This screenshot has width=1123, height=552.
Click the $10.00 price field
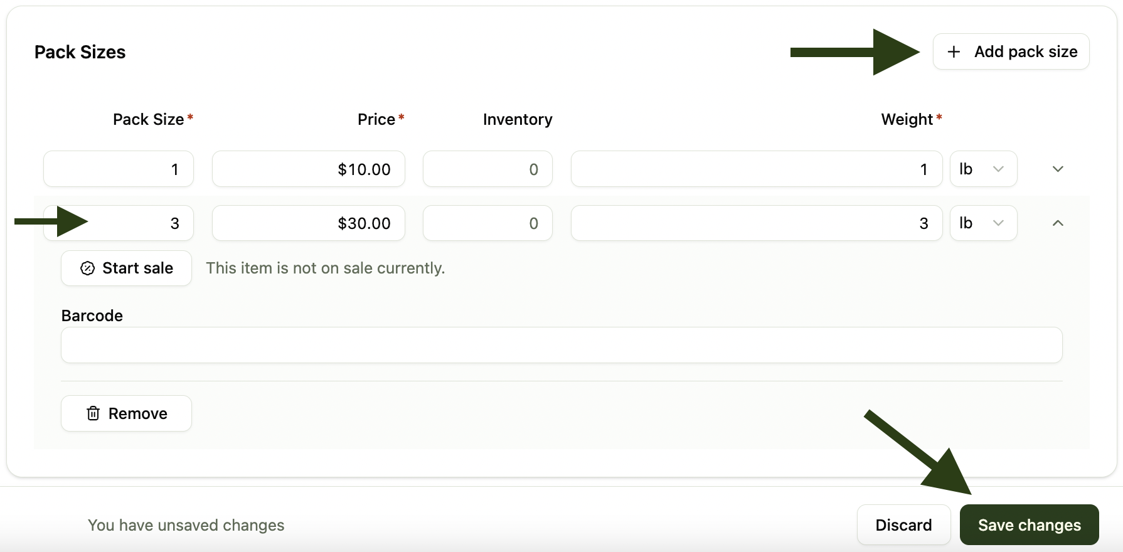tap(308, 169)
